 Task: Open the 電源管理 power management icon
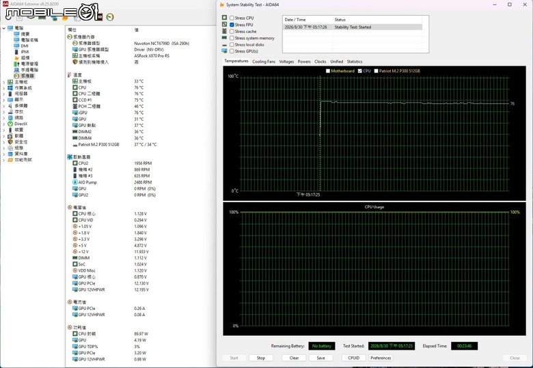pyautogui.click(x=16, y=63)
